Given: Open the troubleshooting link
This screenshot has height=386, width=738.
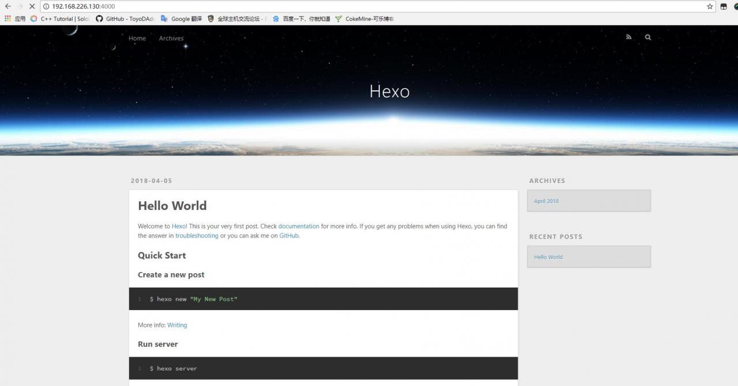Looking at the screenshot, I should (x=197, y=235).
